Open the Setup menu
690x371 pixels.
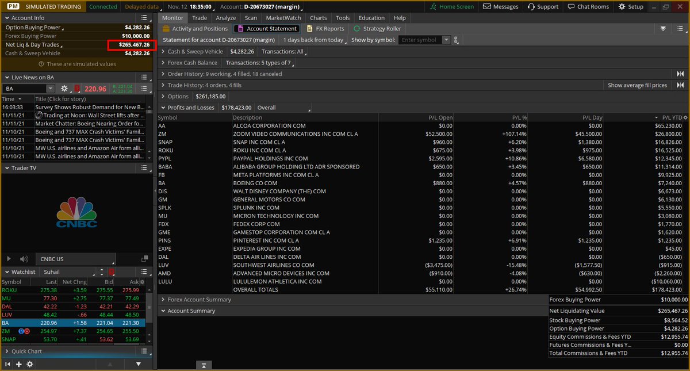click(631, 6)
